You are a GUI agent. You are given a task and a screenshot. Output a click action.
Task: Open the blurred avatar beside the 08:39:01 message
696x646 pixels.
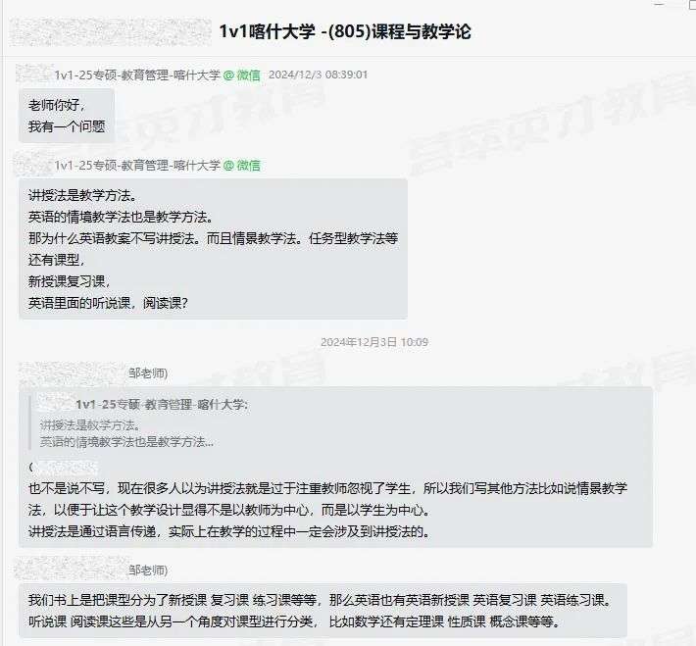tap(34, 74)
